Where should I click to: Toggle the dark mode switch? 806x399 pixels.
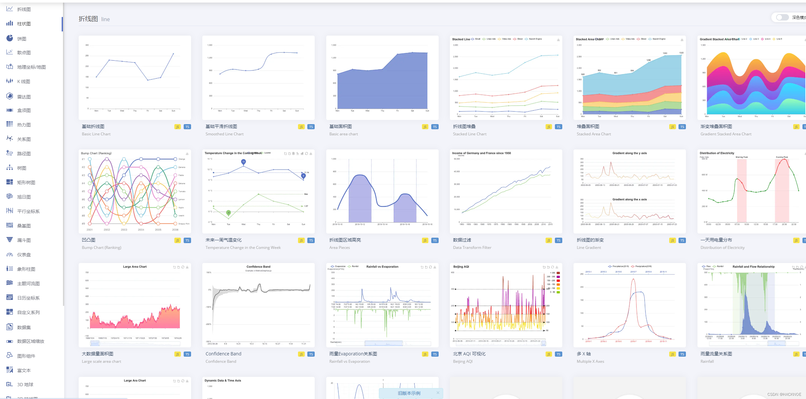click(782, 17)
